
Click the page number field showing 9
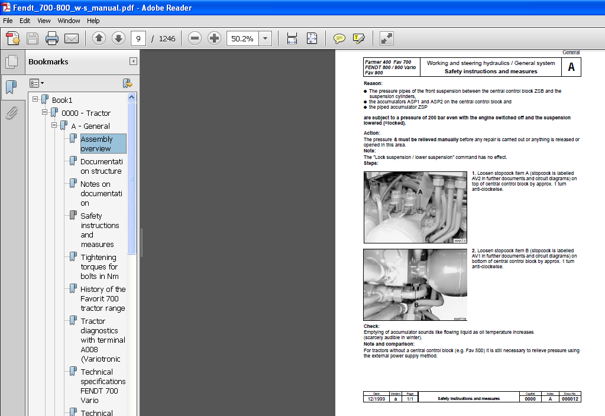coord(138,38)
